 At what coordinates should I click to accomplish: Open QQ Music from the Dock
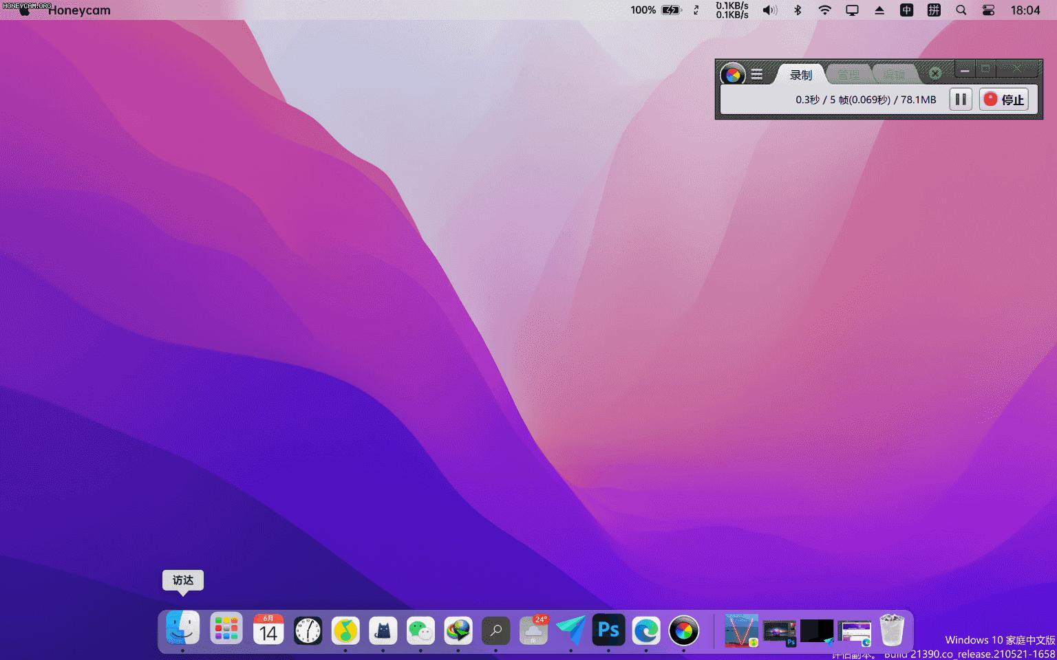click(x=345, y=630)
